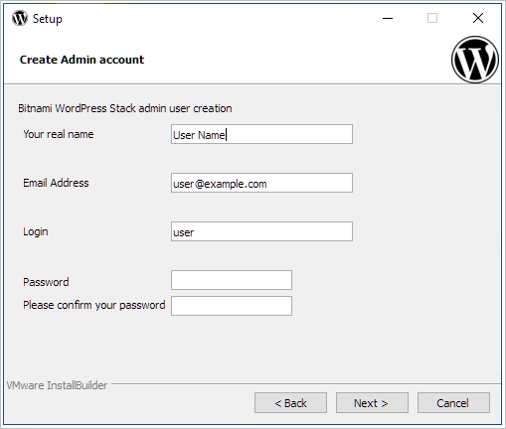Image resolution: width=506 pixels, height=429 pixels.
Task: Select the Login username field
Action: (x=261, y=231)
